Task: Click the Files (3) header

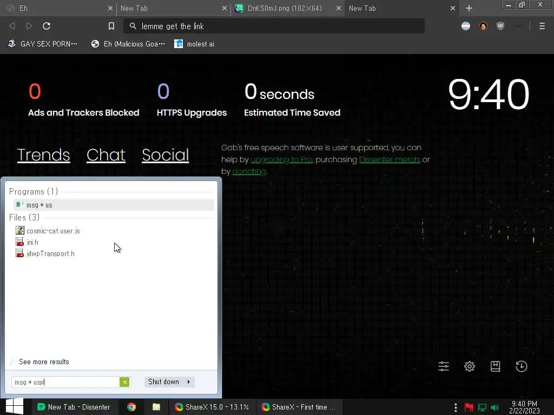Action: click(24, 217)
